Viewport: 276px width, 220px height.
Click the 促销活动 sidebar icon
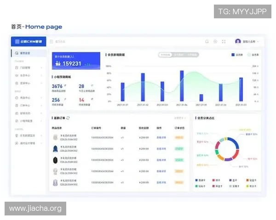click(x=17, y=113)
